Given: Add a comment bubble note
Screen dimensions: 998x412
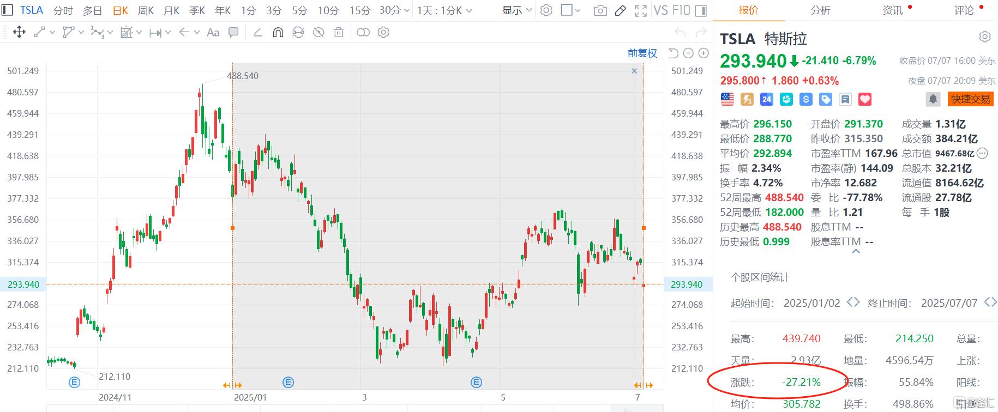Looking at the screenshot, I should [x=233, y=33].
